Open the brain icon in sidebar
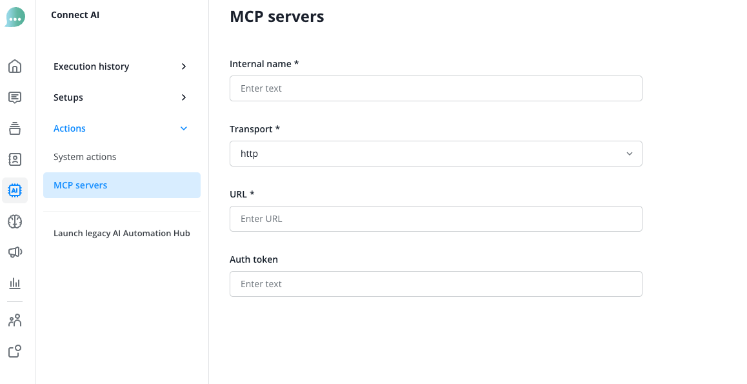This screenshot has height=384, width=747. pos(15,221)
